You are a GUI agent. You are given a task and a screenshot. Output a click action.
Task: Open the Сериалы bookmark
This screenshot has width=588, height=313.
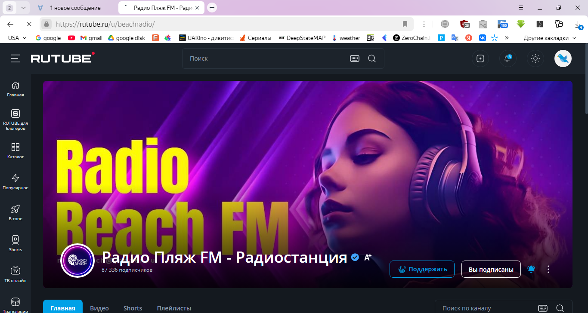[x=256, y=38]
